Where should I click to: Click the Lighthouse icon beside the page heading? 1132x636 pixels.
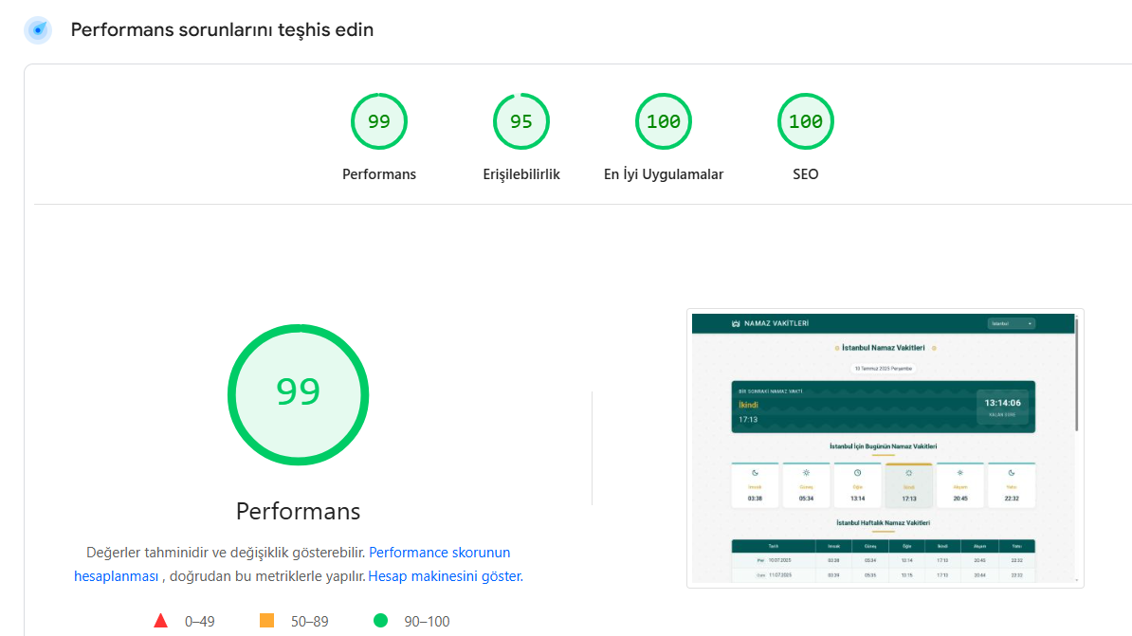coord(38,30)
